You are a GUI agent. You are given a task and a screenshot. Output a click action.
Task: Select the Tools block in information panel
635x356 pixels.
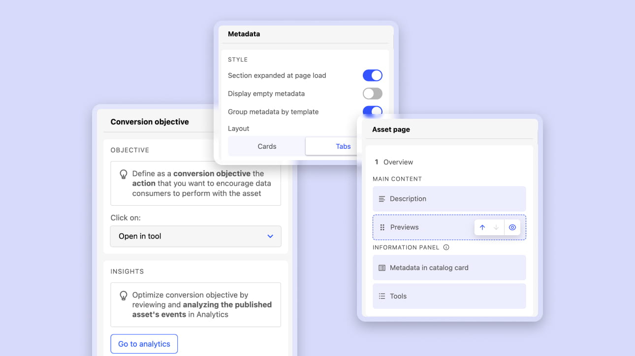tap(449, 296)
